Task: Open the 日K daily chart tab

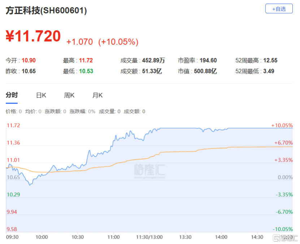Action: click(x=41, y=96)
